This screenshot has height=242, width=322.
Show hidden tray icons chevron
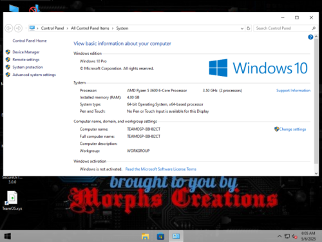coord(279,236)
